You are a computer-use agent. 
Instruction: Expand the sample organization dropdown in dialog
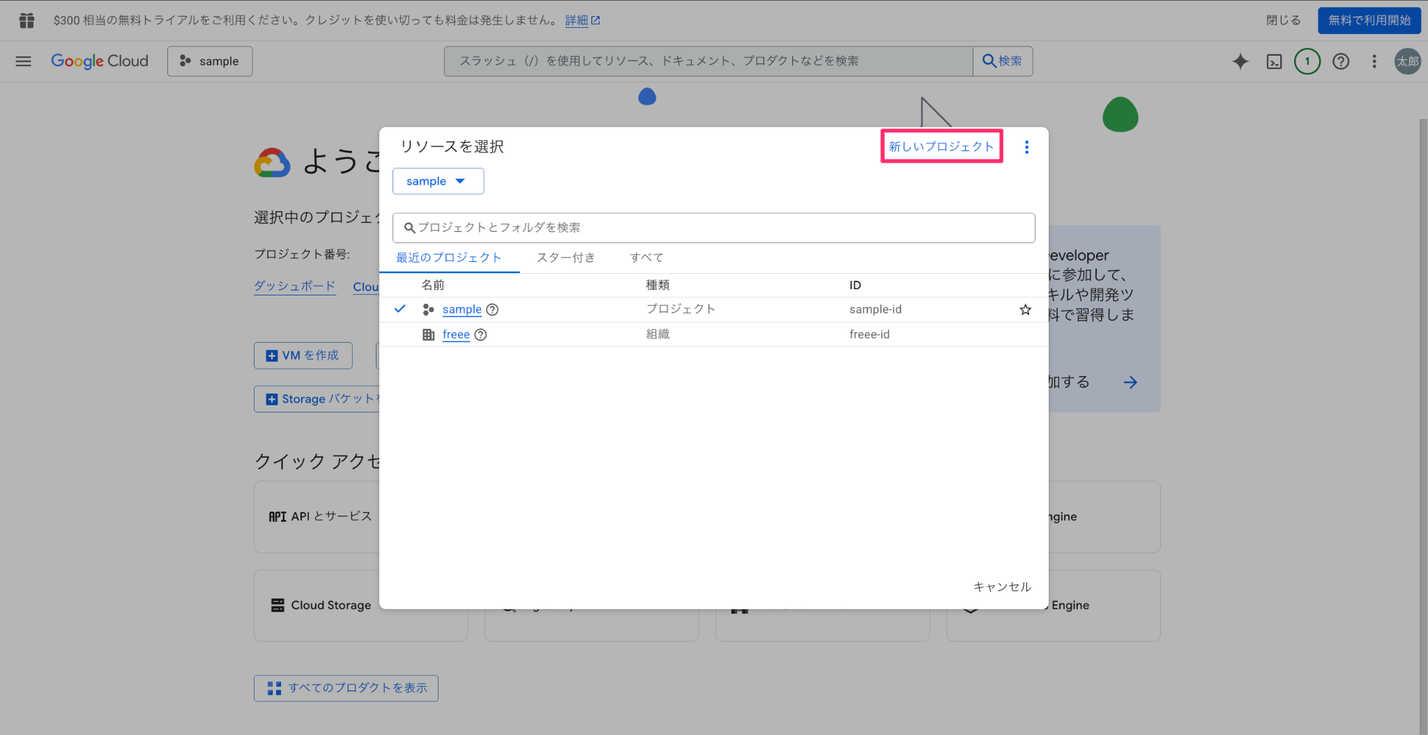coord(438,181)
